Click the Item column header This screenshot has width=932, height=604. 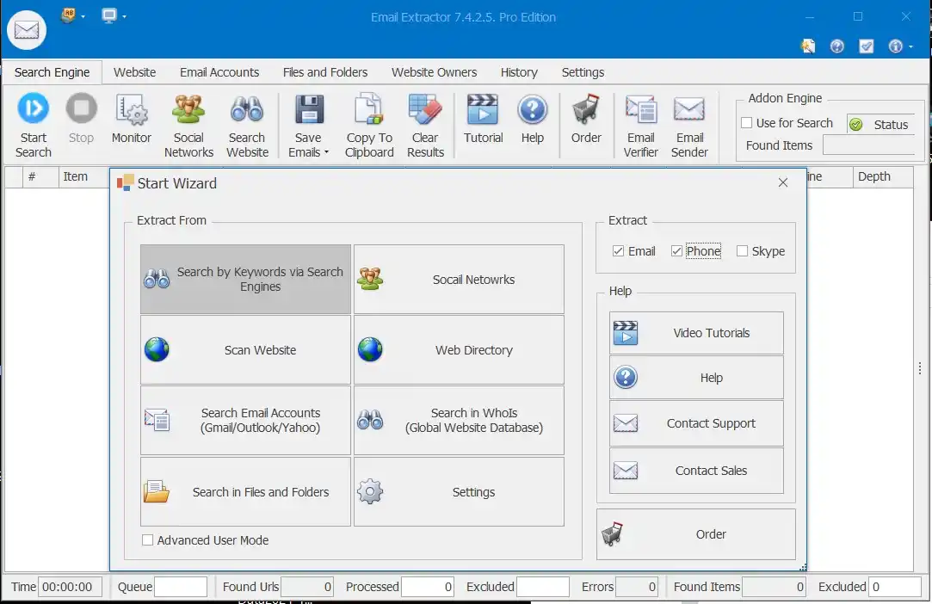click(x=83, y=176)
